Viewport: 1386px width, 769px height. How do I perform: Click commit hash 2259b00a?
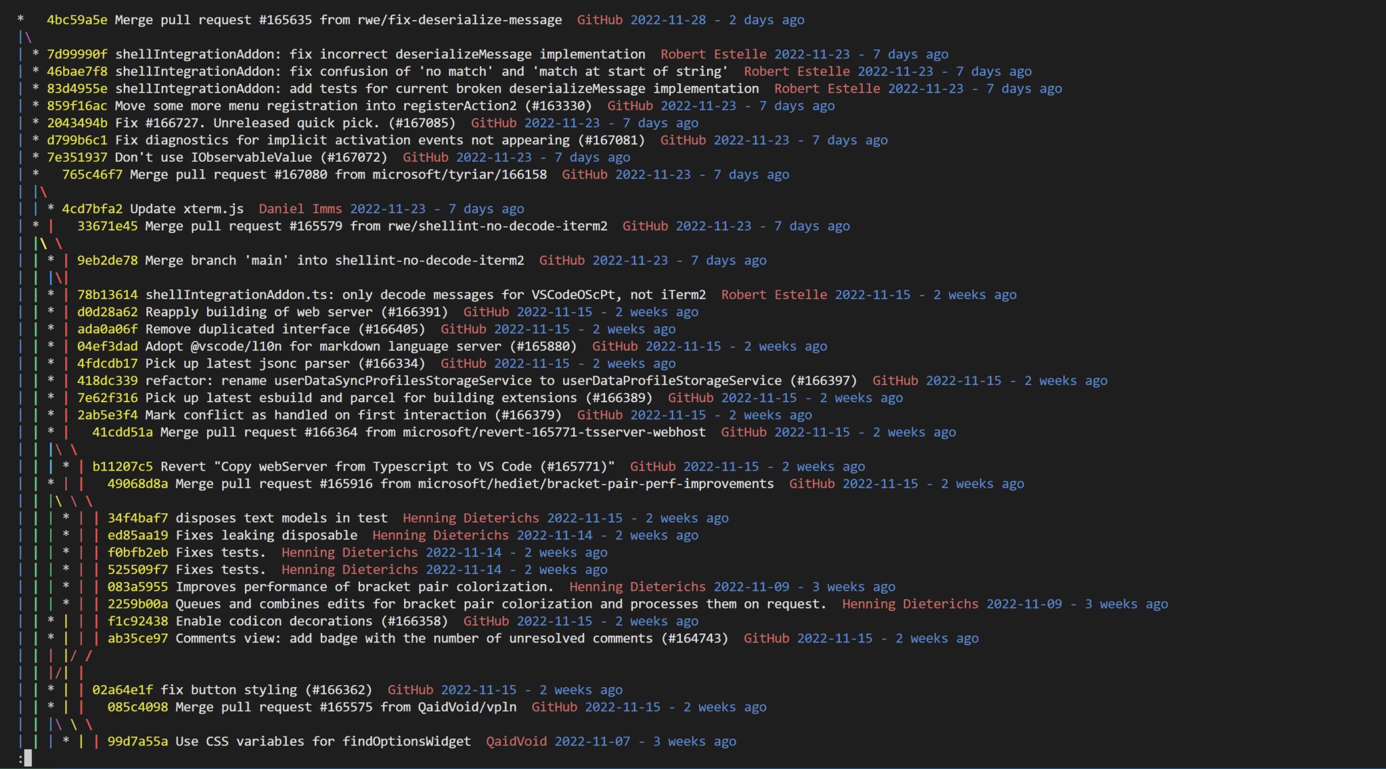[x=137, y=604]
